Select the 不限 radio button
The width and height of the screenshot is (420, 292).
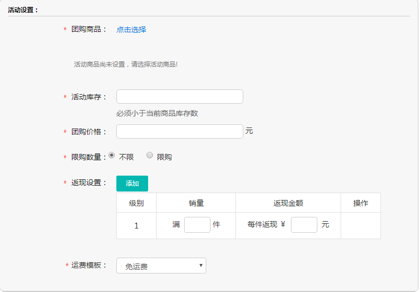[112, 156]
